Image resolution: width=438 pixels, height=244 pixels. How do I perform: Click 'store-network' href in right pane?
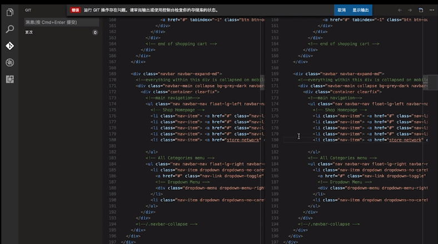coord(405,140)
